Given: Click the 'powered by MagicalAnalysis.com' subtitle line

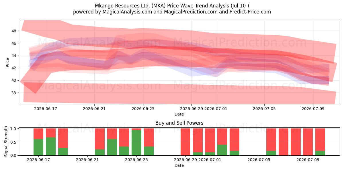Looking at the screenshot, I should point(172,12).
